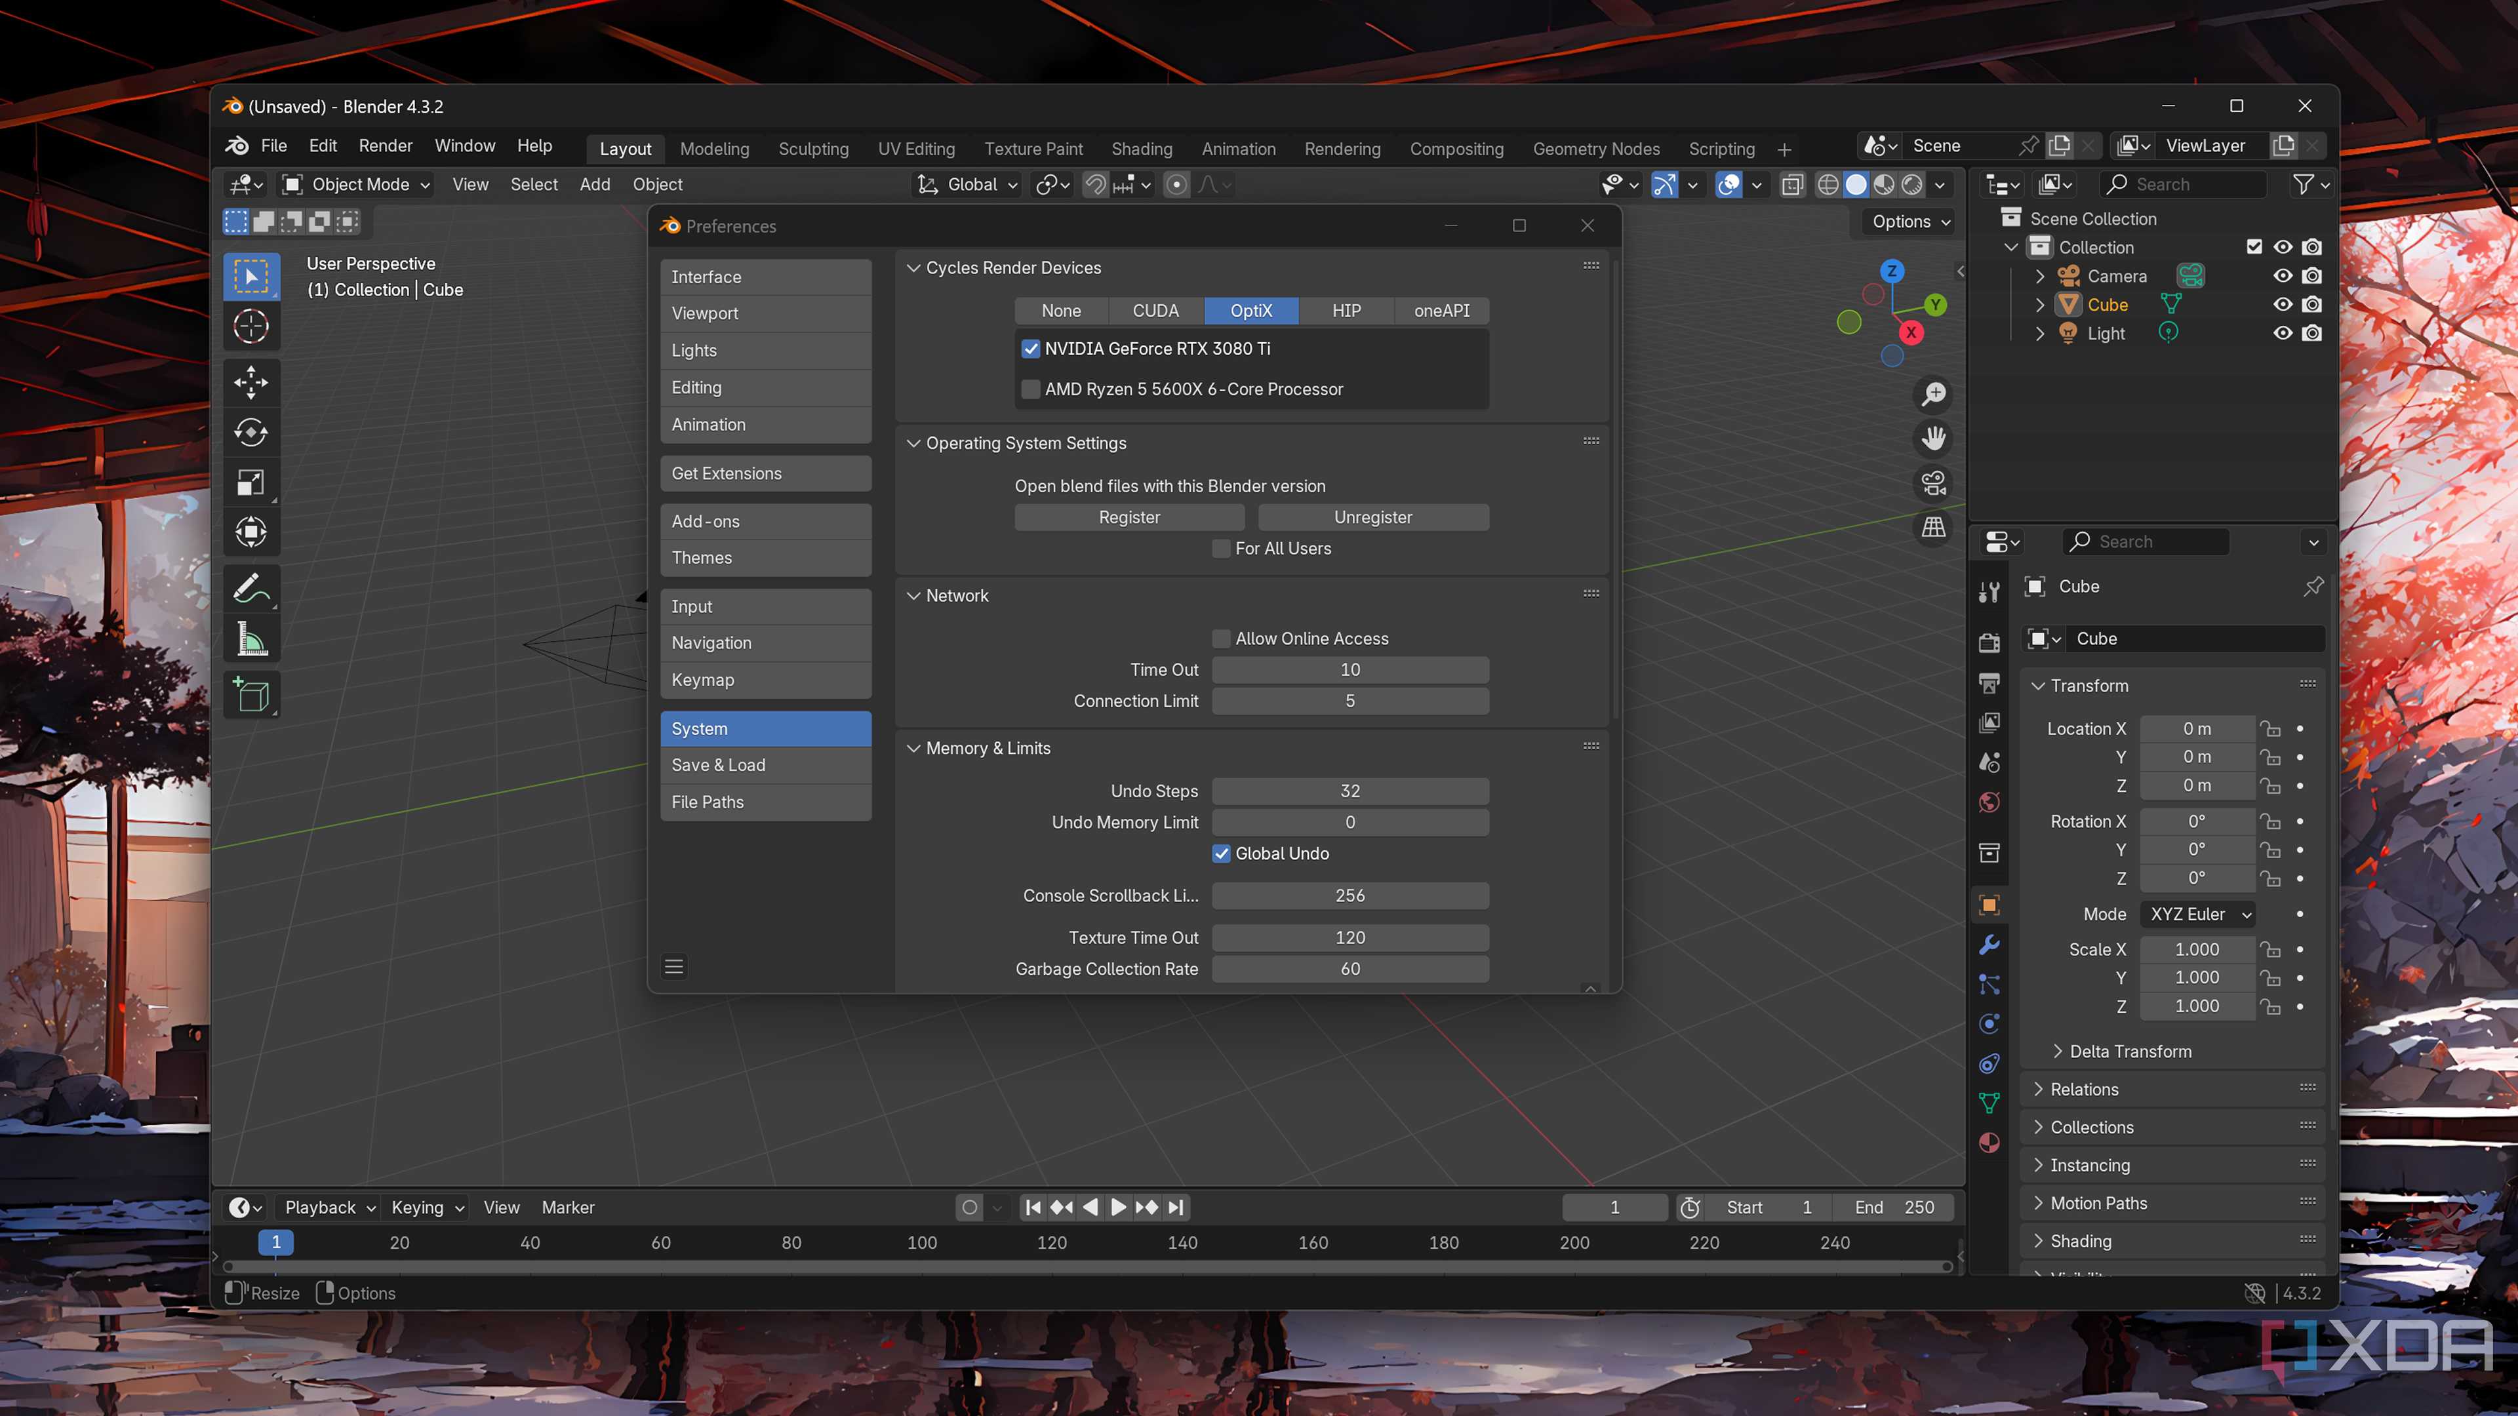Toggle X-ray view icon
This screenshot has height=1416, width=2518.
coord(1791,185)
